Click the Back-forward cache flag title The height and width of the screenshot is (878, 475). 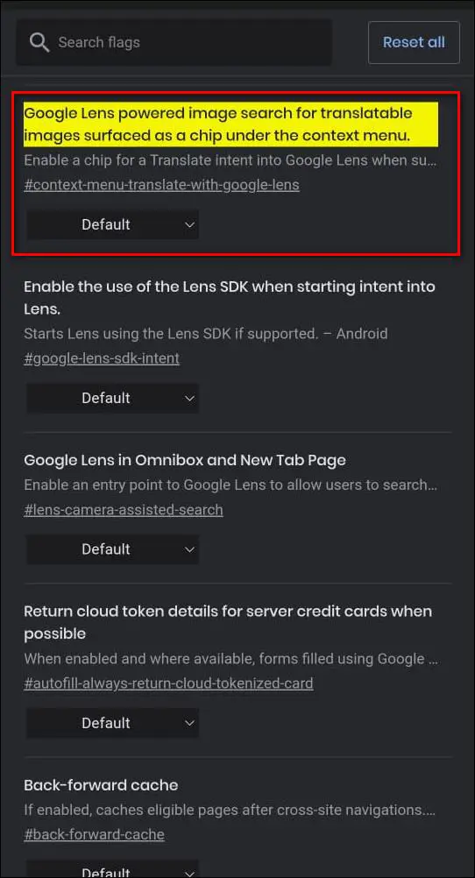[x=101, y=785]
